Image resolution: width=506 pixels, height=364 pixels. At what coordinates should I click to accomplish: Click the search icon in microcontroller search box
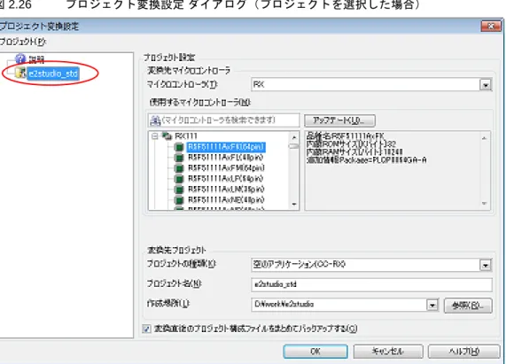[155, 120]
